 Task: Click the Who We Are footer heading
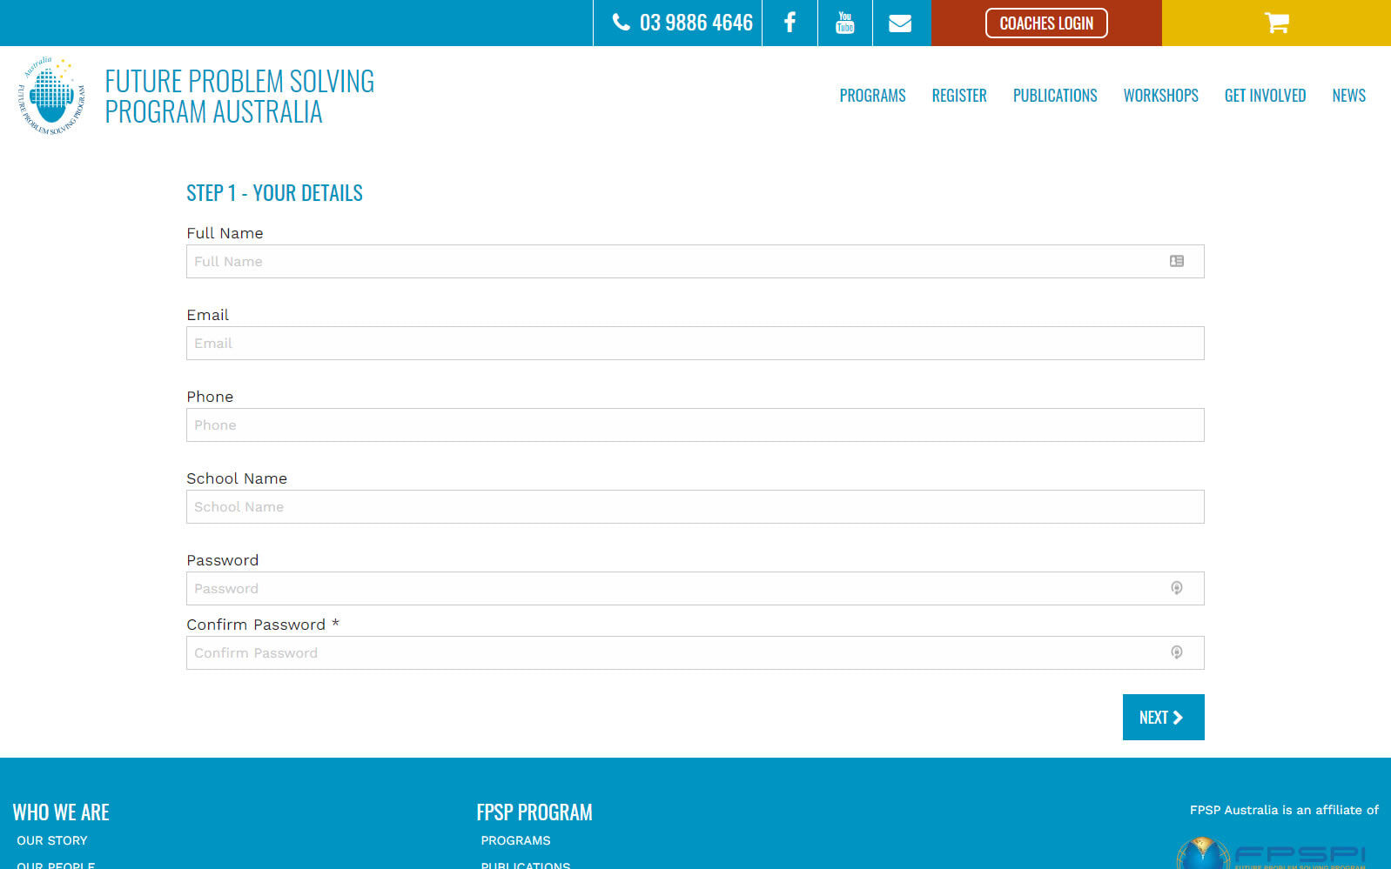coord(61,812)
